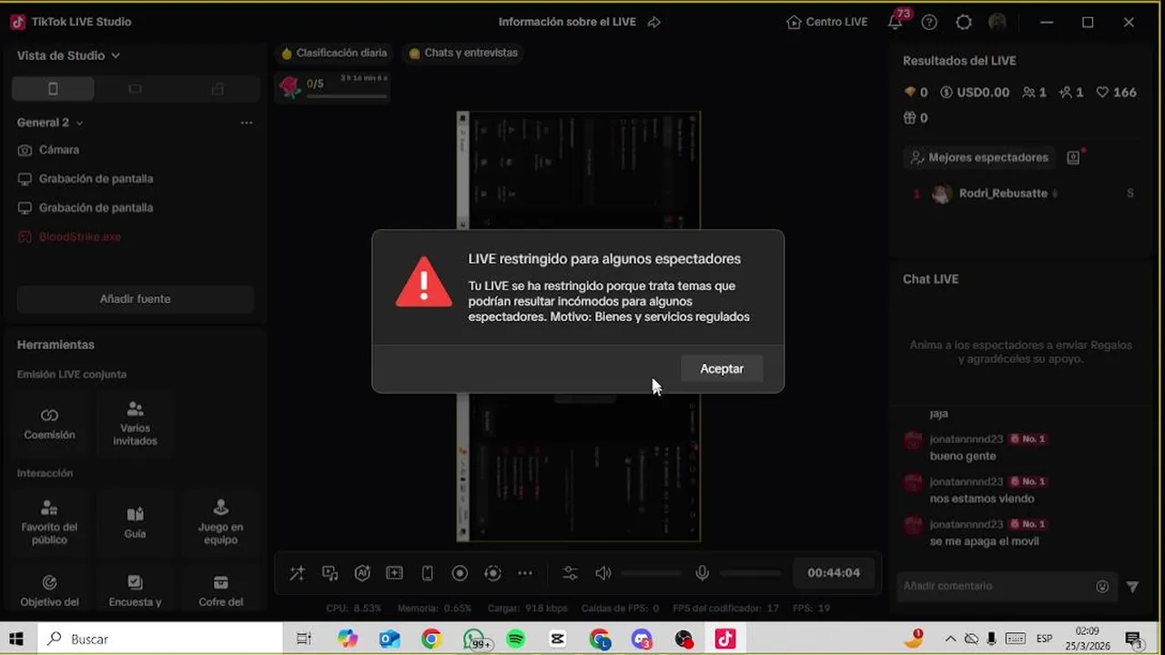Open the media and music tool
The width and height of the screenshot is (1165, 655).
(x=329, y=573)
